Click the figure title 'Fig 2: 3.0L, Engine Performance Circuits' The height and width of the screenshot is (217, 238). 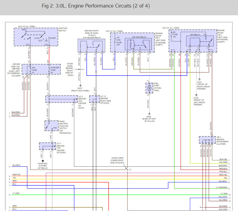pos(96,6)
